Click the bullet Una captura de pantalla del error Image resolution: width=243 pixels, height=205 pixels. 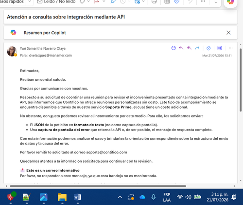coord(121,130)
